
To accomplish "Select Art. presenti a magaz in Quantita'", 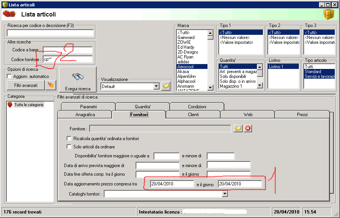I will pos(238,72).
